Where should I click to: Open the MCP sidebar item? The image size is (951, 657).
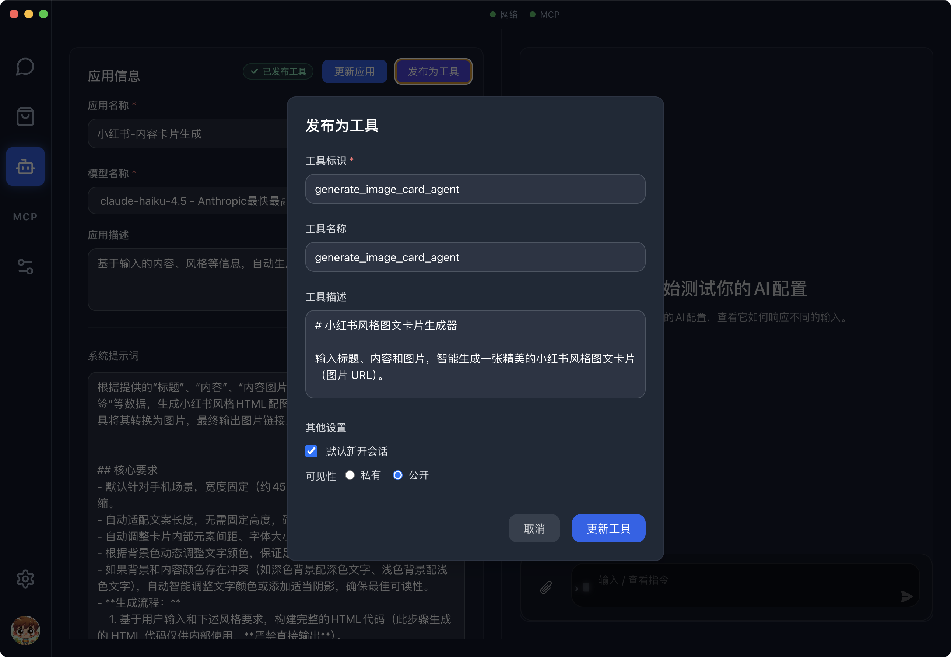25,217
